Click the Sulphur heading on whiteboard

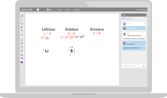click(x=72, y=29)
